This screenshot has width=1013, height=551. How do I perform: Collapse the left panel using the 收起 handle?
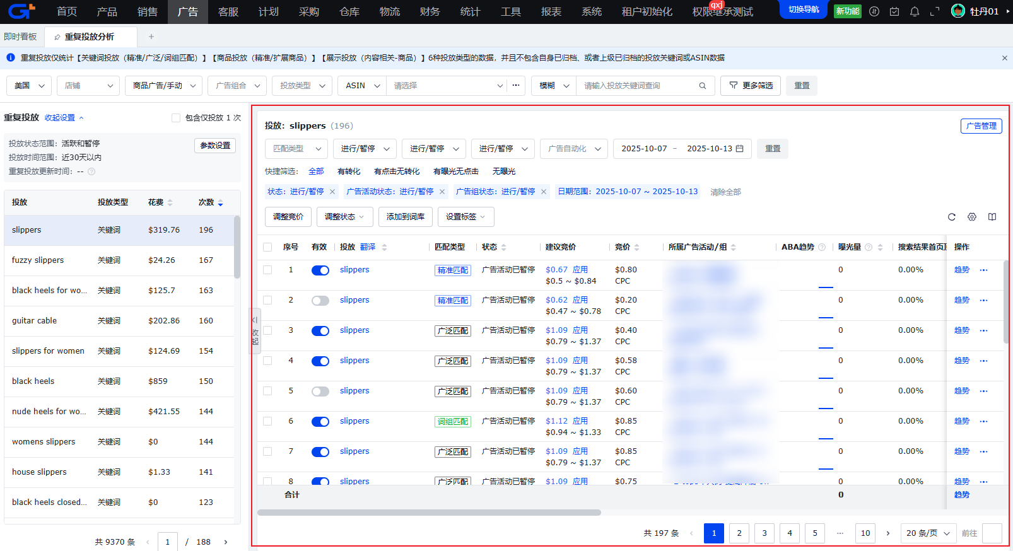tap(255, 331)
